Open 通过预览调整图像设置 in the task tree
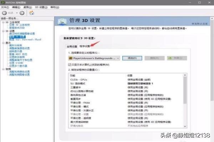The image size is (214, 142). [x=22, y=34]
